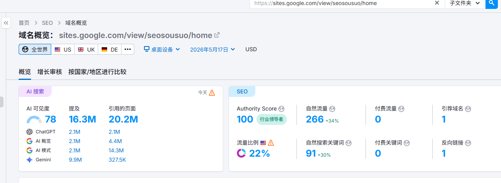Select the 全世界 region filter
This screenshot has height=183, width=501.
coord(35,49)
